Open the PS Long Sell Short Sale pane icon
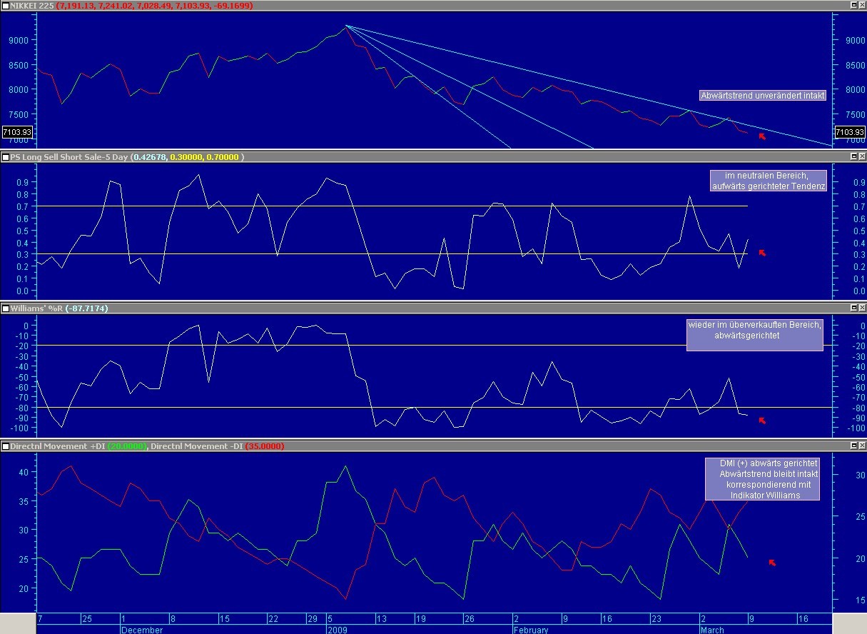Viewport: 867px width, 634px height. 6,157
